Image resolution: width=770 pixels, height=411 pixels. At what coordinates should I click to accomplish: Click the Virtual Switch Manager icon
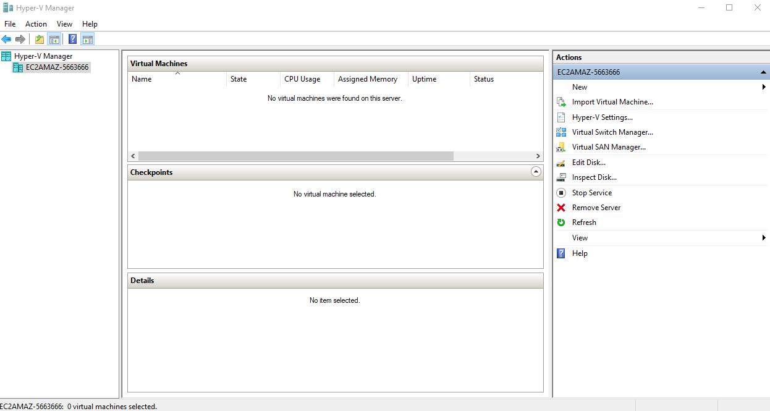click(561, 132)
